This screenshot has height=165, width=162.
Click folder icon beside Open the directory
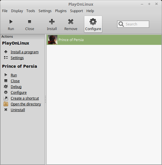coord(6,104)
